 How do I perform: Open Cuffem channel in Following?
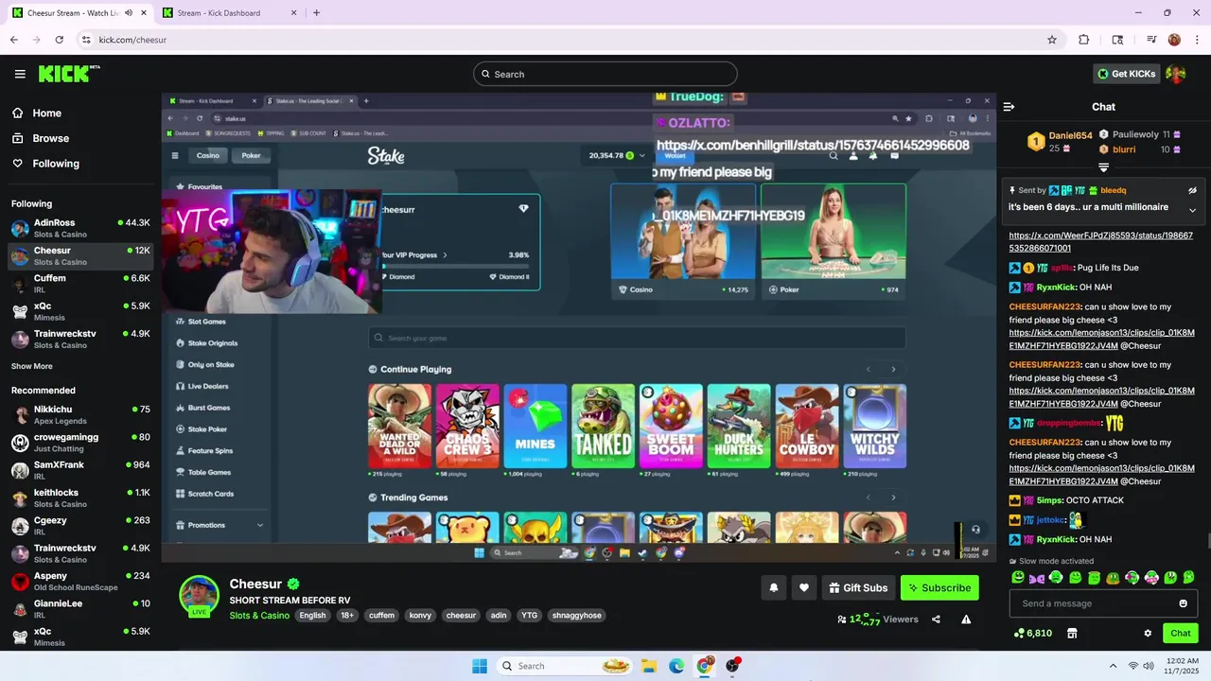point(80,284)
